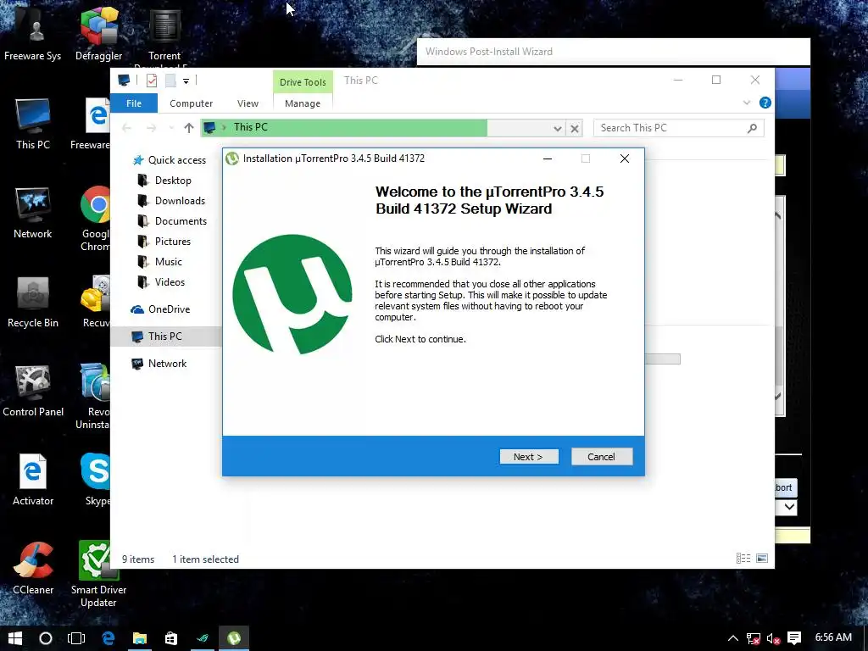Image resolution: width=868 pixels, height=651 pixels.
Task: Select the Manage tab under Drive Tools
Action: pyautogui.click(x=303, y=103)
